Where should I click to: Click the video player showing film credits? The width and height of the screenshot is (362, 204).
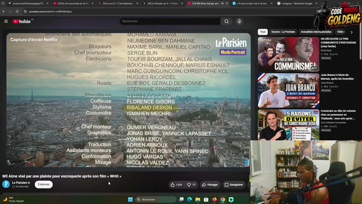(128, 100)
